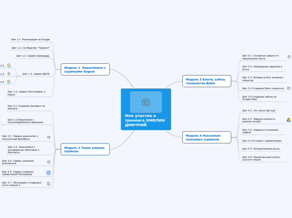Select Шаг 1.4 Сервис ДИСК node
The height and width of the screenshot is (218, 292).
tap(36, 74)
